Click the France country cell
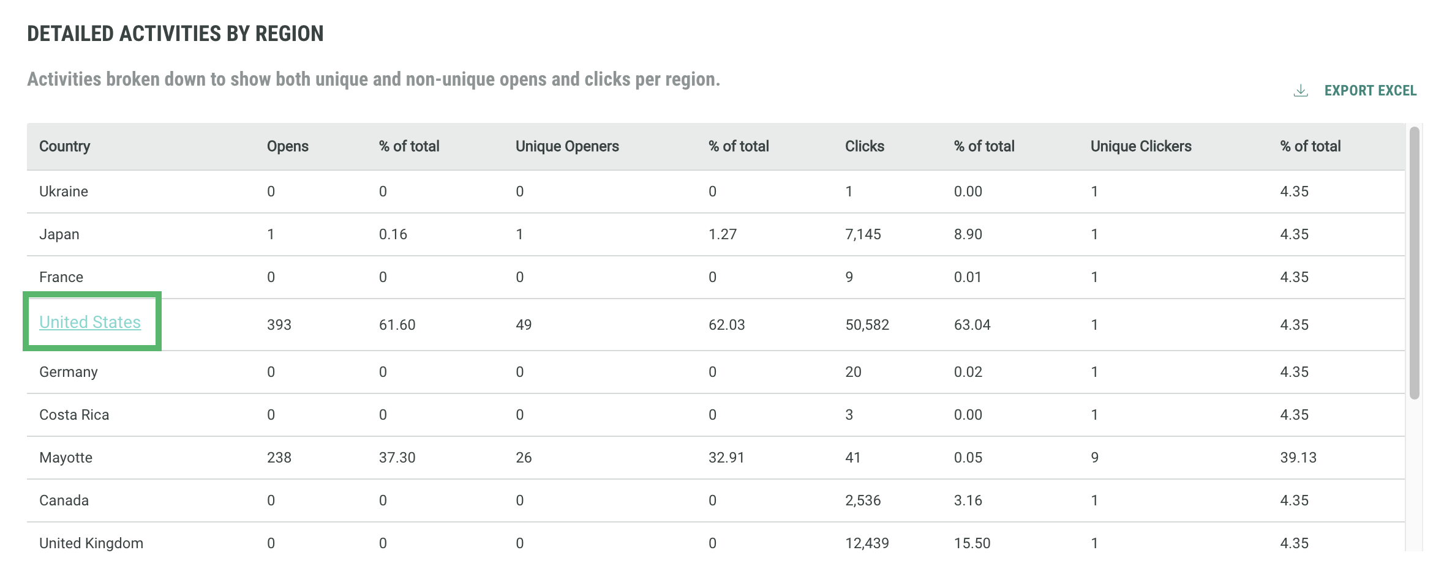This screenshot has height=569, width=1444. point(61,278)
